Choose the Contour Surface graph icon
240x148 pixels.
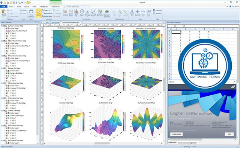pos(106,12)
